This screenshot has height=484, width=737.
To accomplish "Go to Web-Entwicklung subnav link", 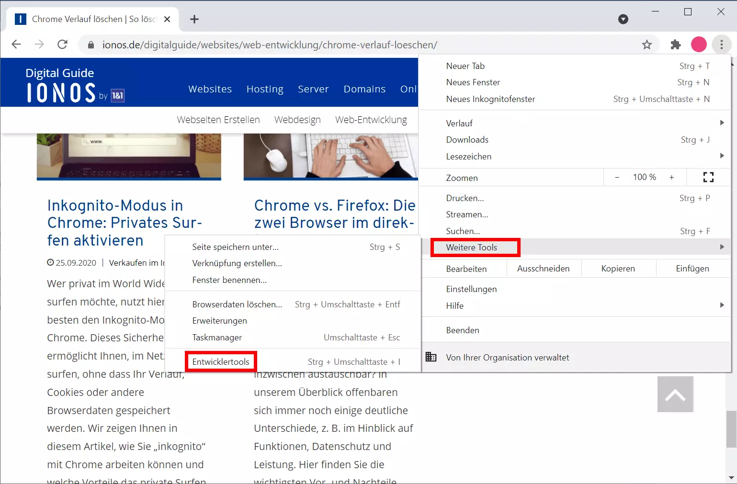I will 371,120.
